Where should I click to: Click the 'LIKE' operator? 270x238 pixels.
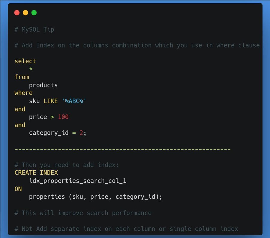pyautogui.click(x=50, y=101)
